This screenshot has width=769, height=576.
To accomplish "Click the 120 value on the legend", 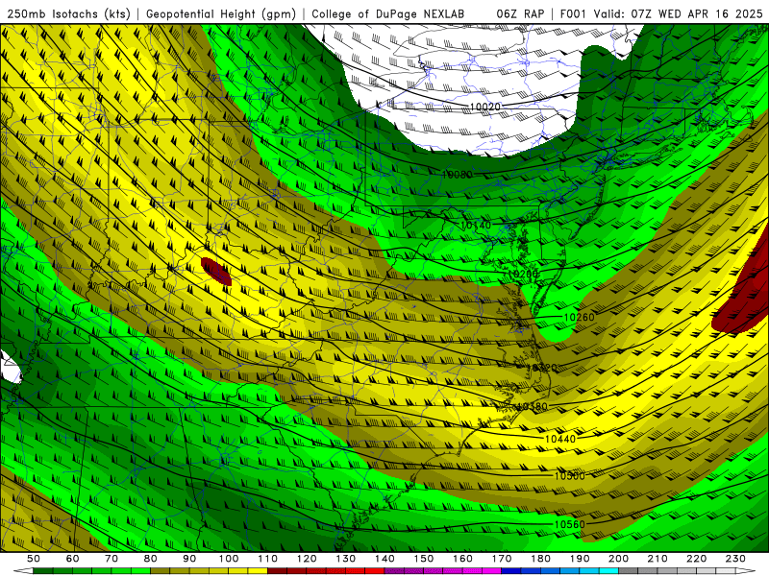I will point(307,559).
